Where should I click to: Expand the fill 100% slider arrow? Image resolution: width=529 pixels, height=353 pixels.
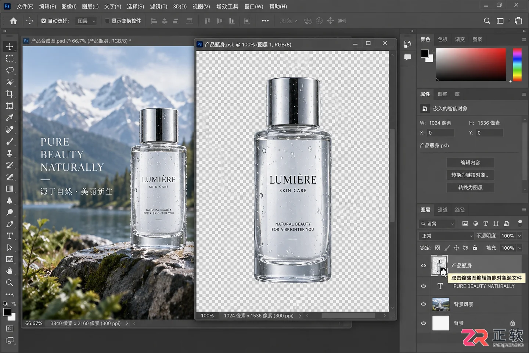(x=520, y=248)
